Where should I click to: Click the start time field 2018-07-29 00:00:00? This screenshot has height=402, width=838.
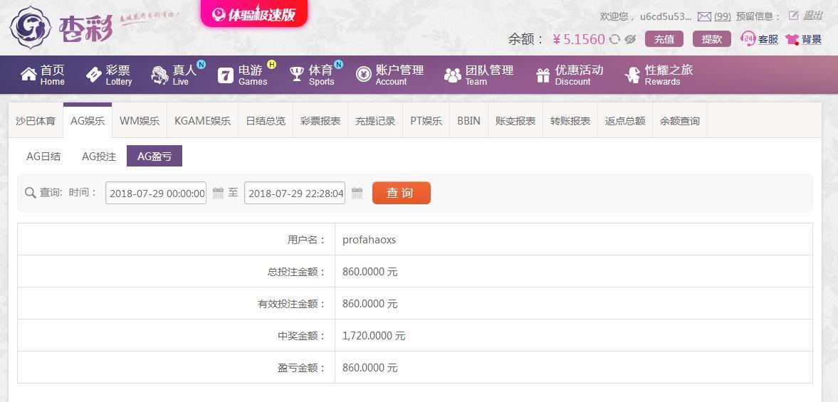point(156,193)
